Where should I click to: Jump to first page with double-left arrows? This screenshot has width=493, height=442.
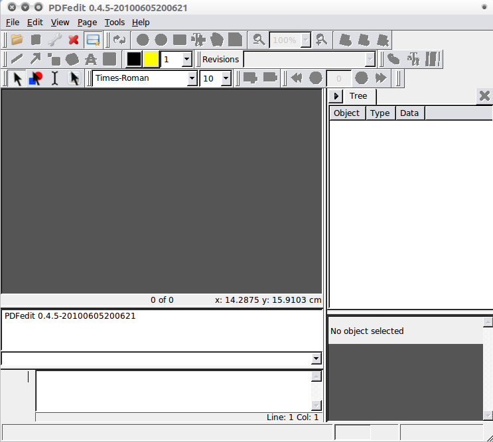(297, 78)
